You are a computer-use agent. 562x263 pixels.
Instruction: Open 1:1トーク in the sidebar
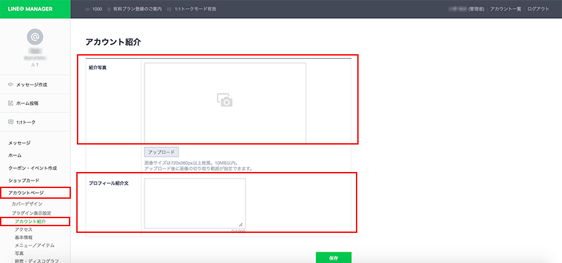pyautogui.click(x=35, y=122)
